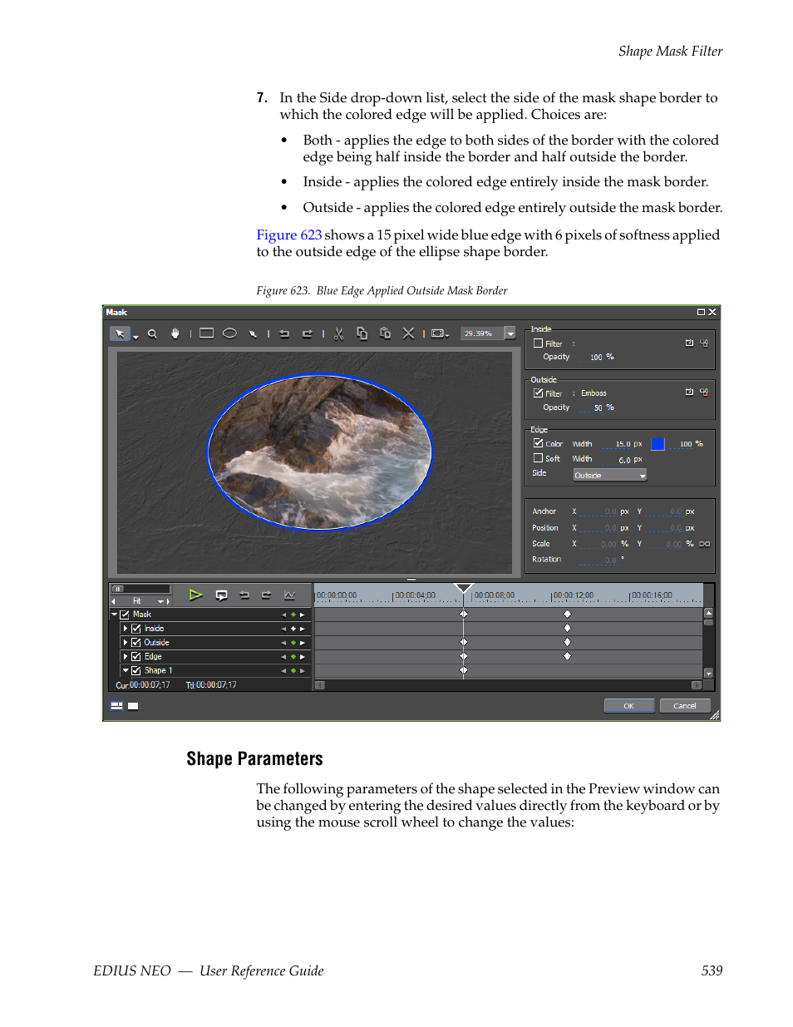Select the hand pan tool

pos(175,333)
